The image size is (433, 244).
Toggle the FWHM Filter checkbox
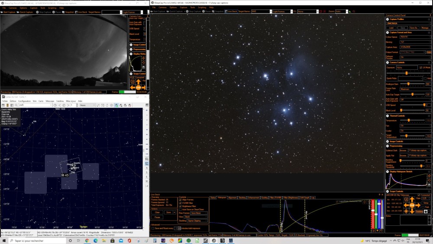click(181, 203)
